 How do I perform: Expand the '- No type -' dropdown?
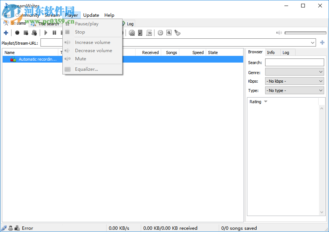[294, 90]
